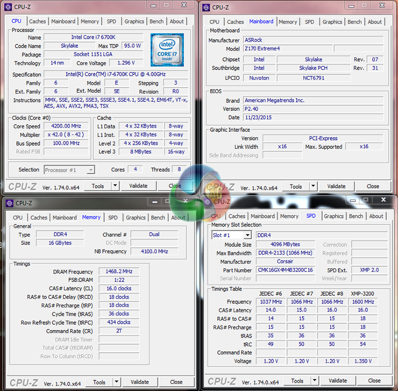Open Graphics tab in the Memory window
The height and width of the screenshot is (391, 398).
click(x=135, y=218)
